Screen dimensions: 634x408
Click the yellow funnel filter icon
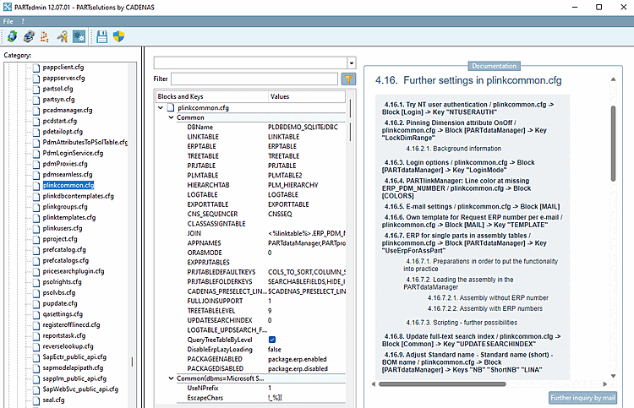click(x=348, y=79)
